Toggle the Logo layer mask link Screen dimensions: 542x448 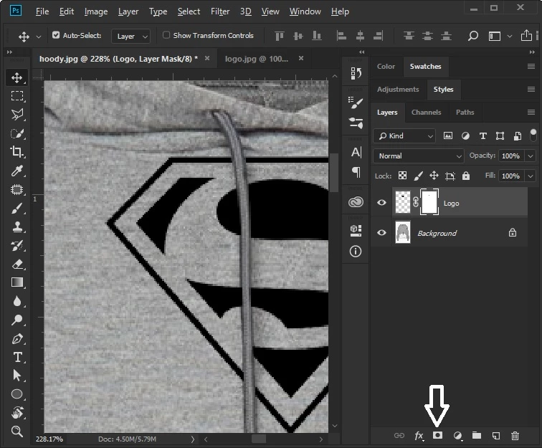point(416,202)
